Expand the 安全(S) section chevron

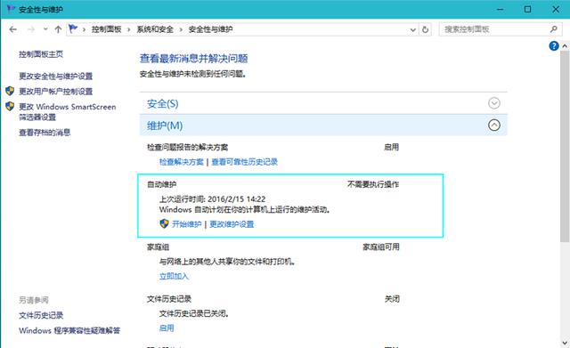click(x=494, y=103)
